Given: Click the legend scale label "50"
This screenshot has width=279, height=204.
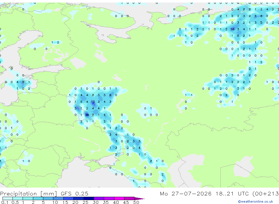Looking at the screenshot, I should pyautogui.click(x=136, y=202).
